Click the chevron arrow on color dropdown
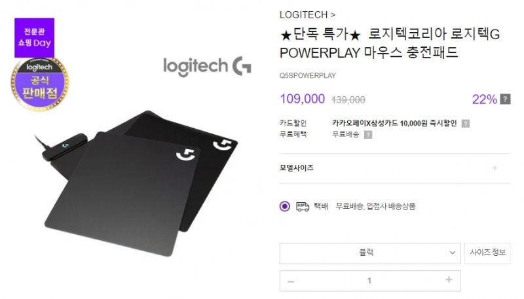 tap(452, 253)
